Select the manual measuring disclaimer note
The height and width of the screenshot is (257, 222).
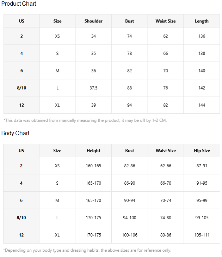(85, 120)
